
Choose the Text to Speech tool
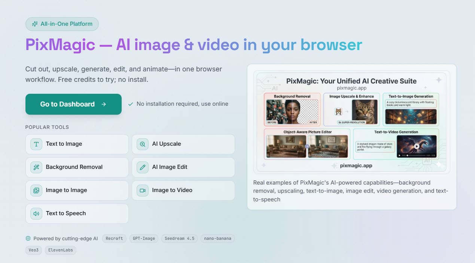point(77,214)
